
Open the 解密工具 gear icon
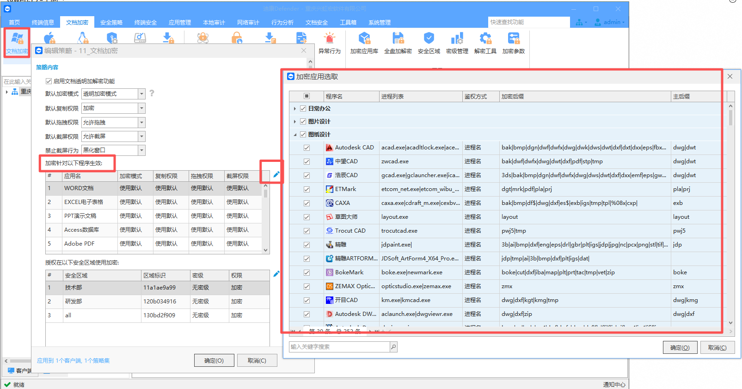click(x=485, y=43)
